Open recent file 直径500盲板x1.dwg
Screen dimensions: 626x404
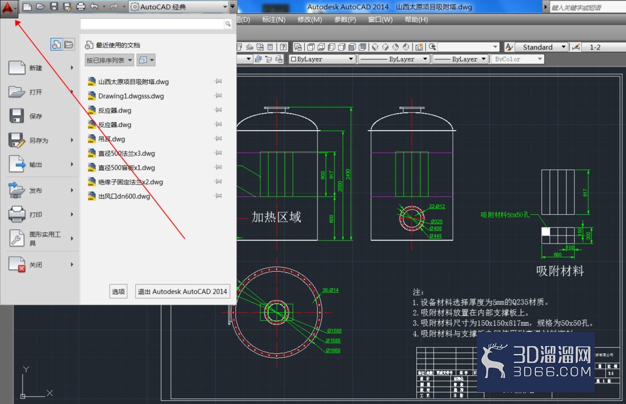click(126, 167)
